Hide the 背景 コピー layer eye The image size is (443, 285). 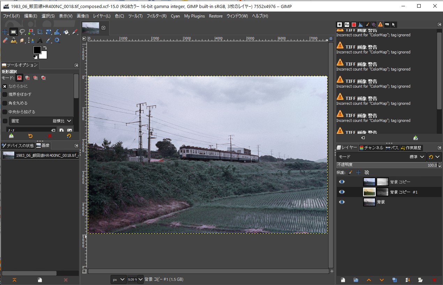pos(342,182)
